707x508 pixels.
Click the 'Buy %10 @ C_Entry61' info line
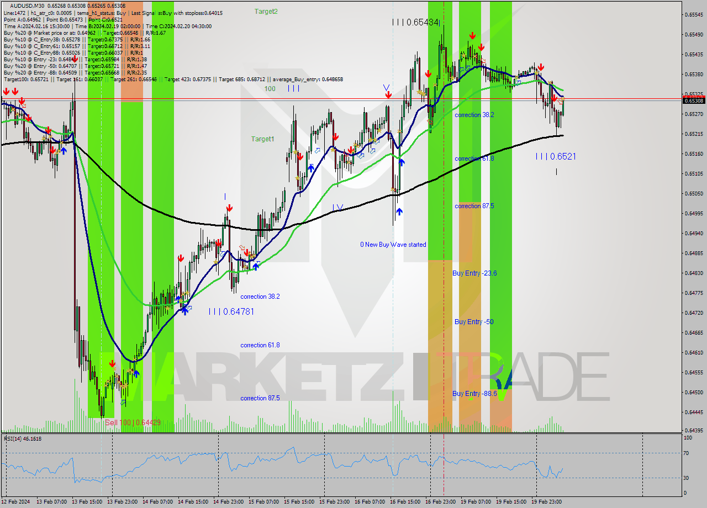(77, 46)
